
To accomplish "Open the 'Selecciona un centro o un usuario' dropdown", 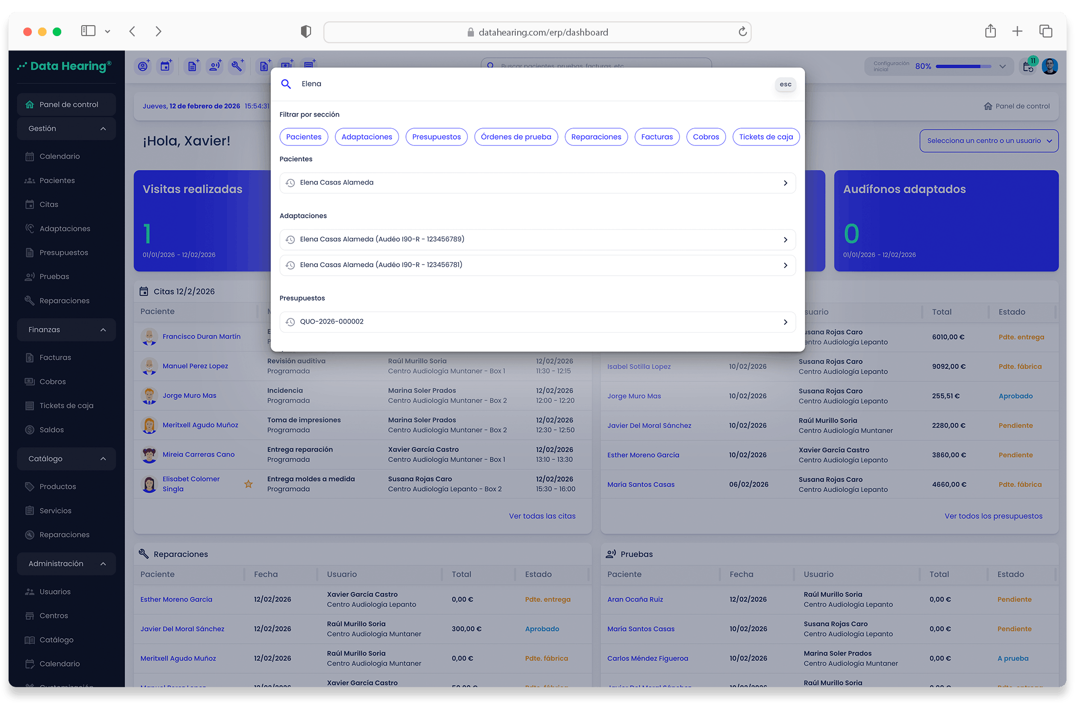I will 989,141.
